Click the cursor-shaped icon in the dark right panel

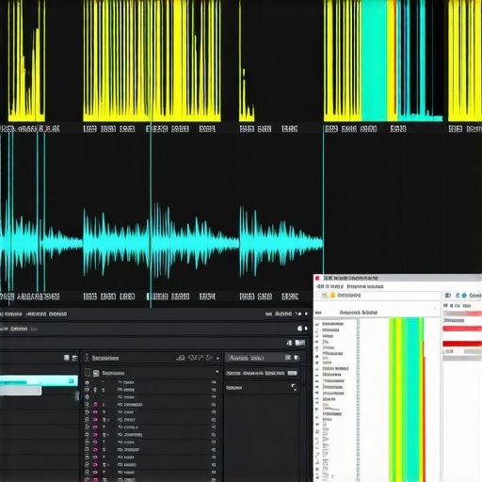[x=294, y=388]
